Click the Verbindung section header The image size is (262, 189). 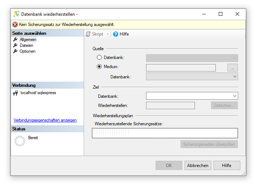click(47, 85)
